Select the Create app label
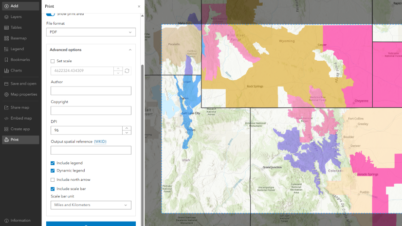Image resolution: width=402 pixels, height=226 pixels. [x=20, y=129]
